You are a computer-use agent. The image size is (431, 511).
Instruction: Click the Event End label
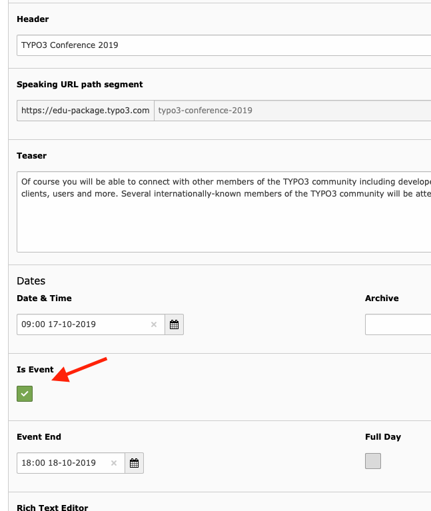39,437
